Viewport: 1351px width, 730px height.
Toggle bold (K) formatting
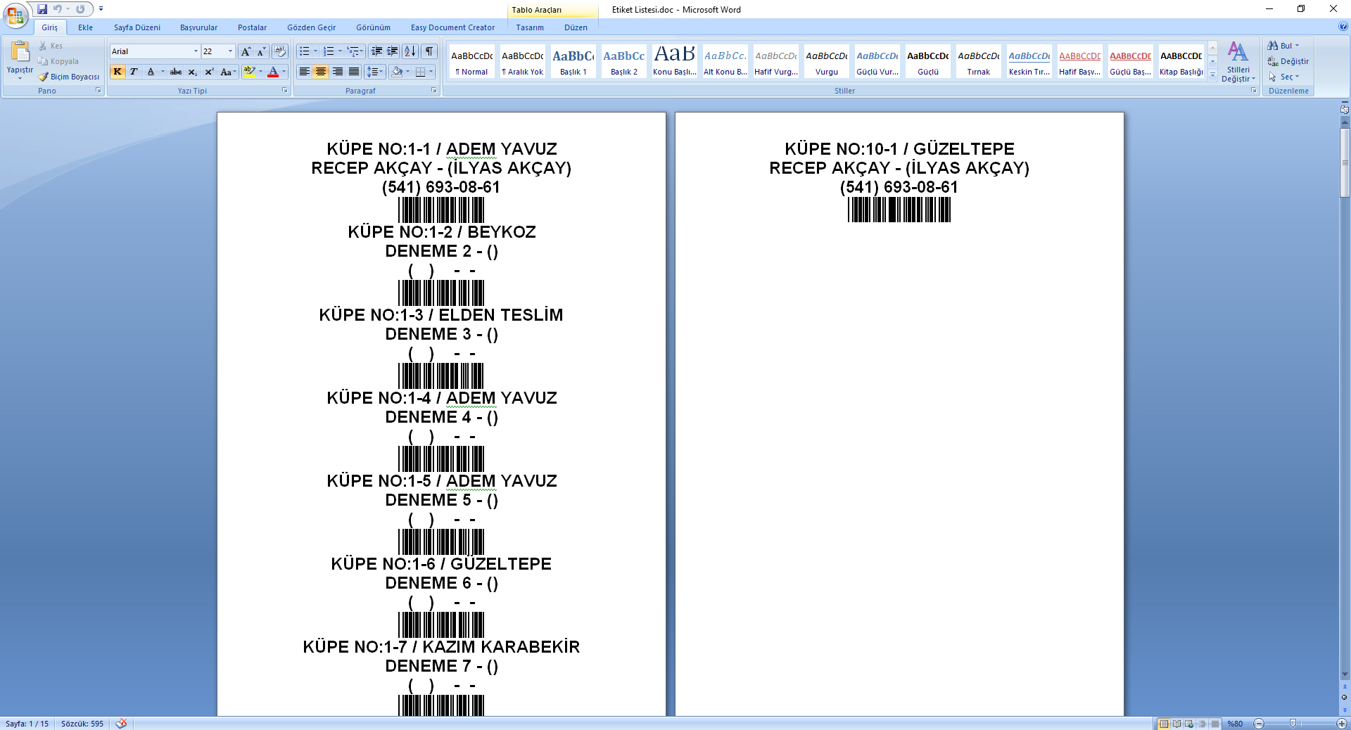118,72
